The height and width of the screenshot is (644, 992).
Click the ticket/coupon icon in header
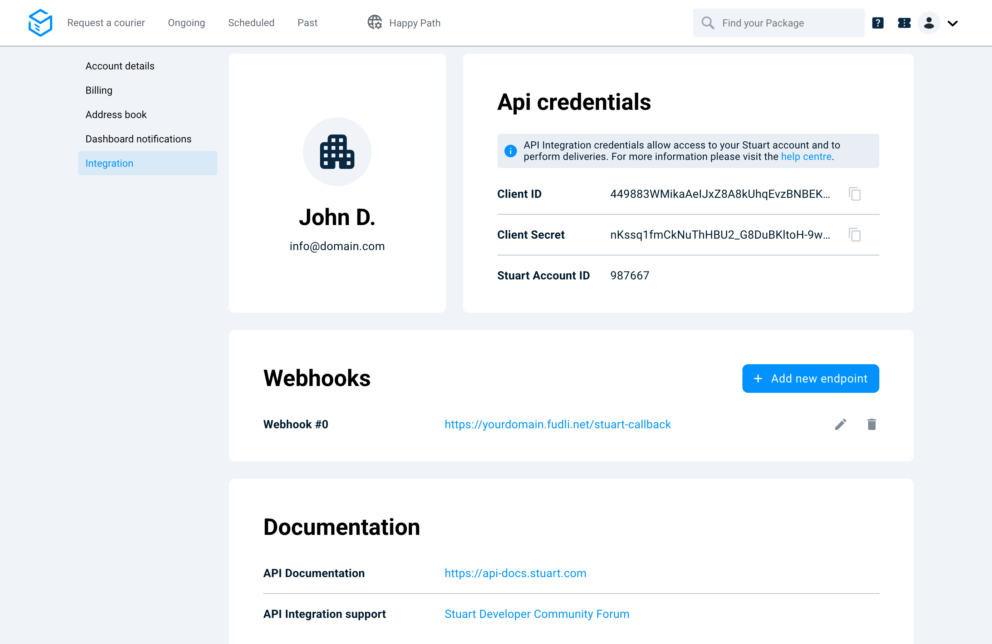904,23
